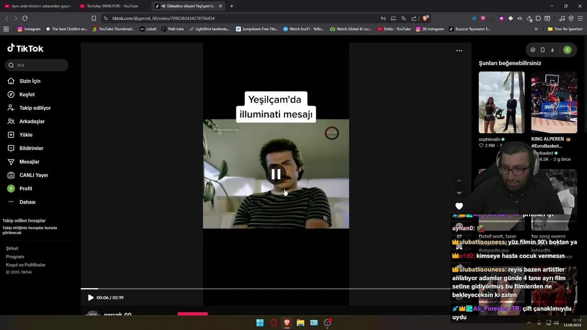Go to next video with down arrow
587x330 pixels.
tap(459, 193)
